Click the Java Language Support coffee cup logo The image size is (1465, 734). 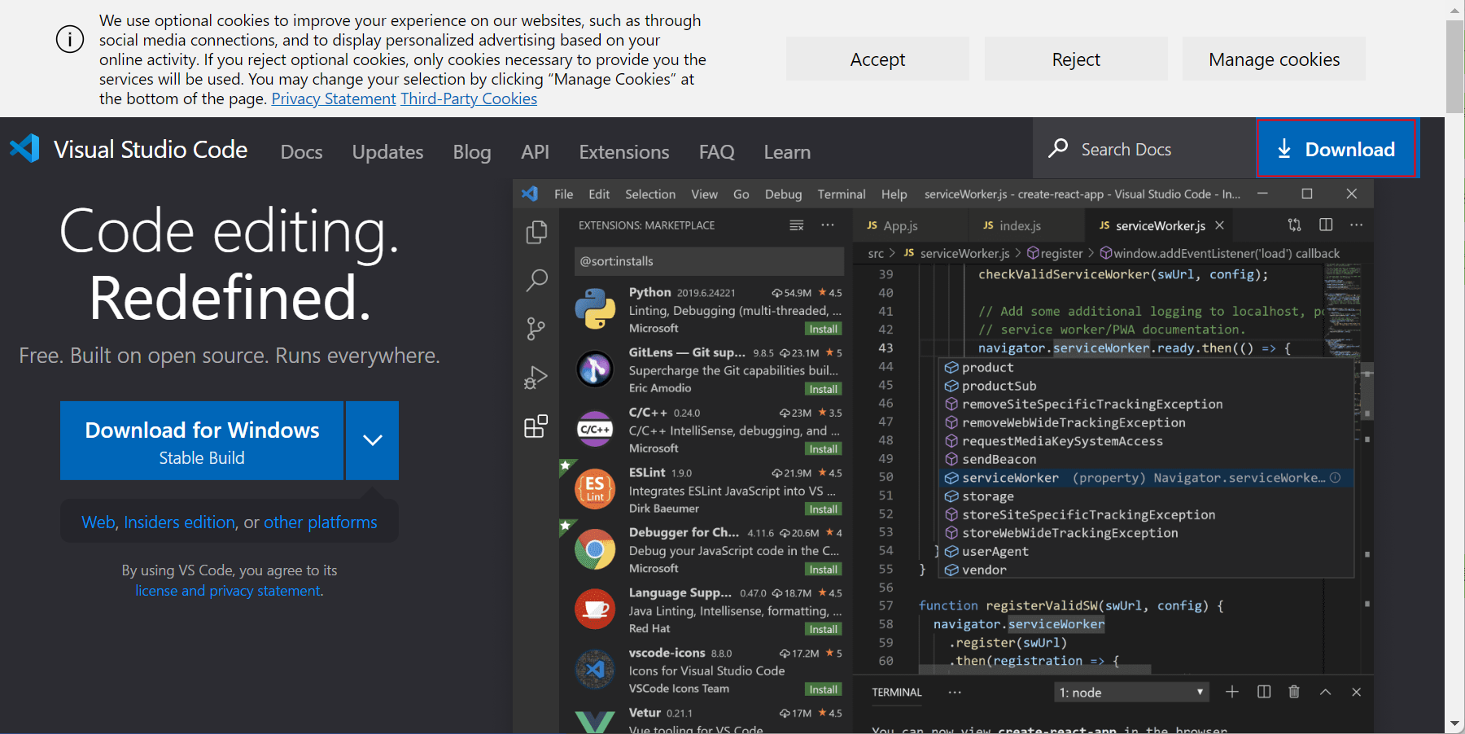tap(595, 609)
